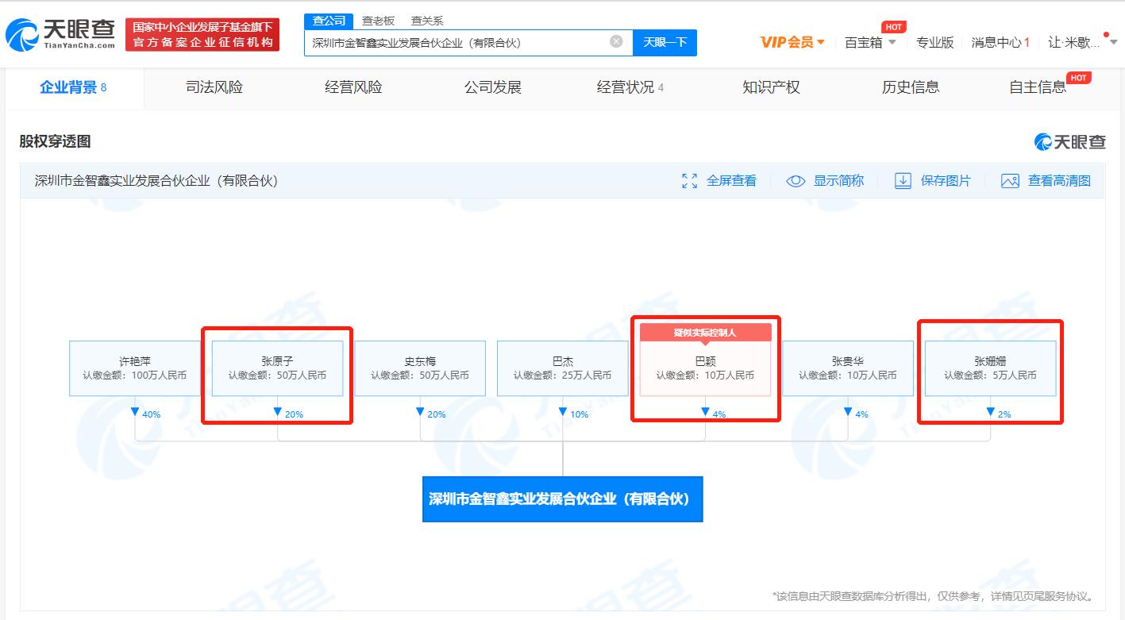The height and width of the screenshot is (620, 1125).
Task: Click the 天眼查 logo at top left
Action: coord(60,34)
